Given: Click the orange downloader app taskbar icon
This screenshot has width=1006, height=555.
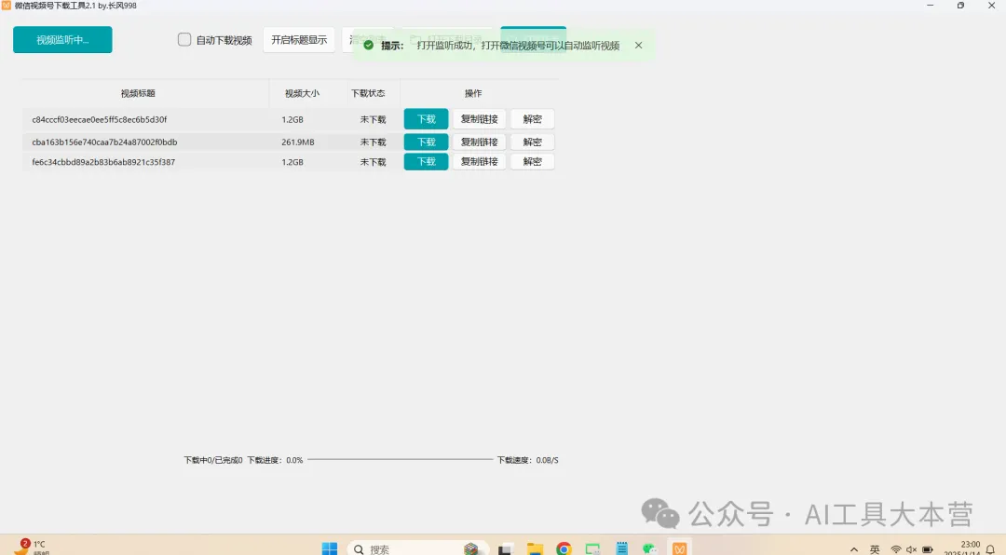Looking at the screenshot, I should point(679,548).
